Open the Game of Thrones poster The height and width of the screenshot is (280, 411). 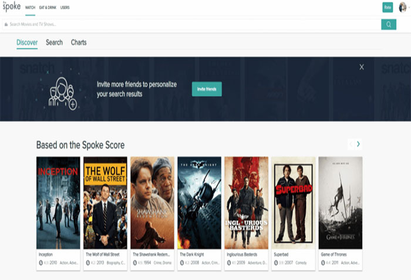tap(341, 203)
